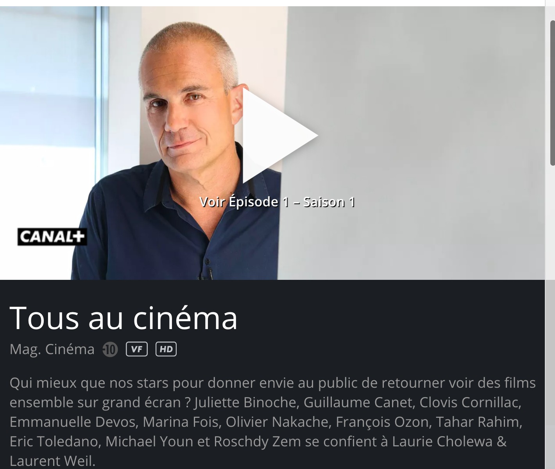555x469 pixels.
Task: Click the HD quality badge
Action: click(166, 349)
